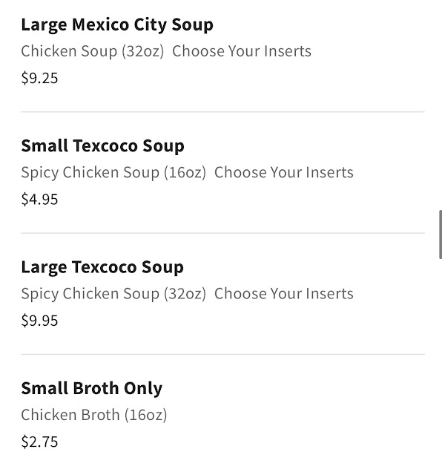442x475 pixels.
Task: Select the Small Texcoco Soup title
Action: (102, 146)
